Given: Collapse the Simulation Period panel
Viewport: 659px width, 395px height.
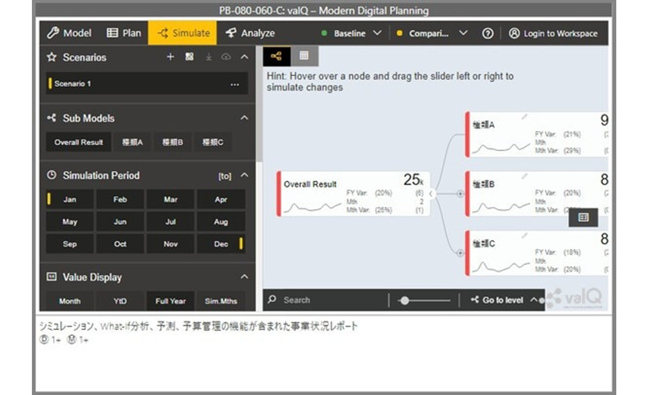Looking at the screenshot, I should coord(245,175).
